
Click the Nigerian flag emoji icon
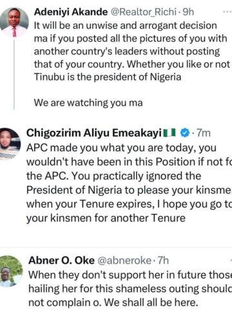point(169,133)
